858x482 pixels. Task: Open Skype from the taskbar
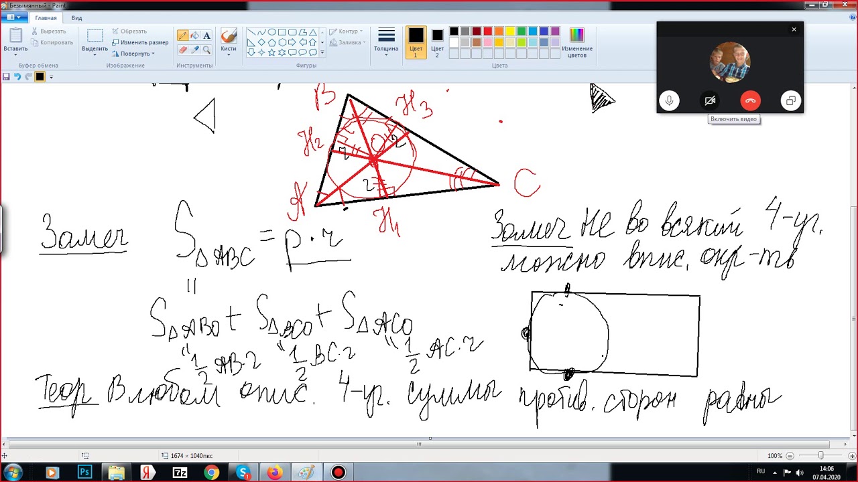point(243,473)
